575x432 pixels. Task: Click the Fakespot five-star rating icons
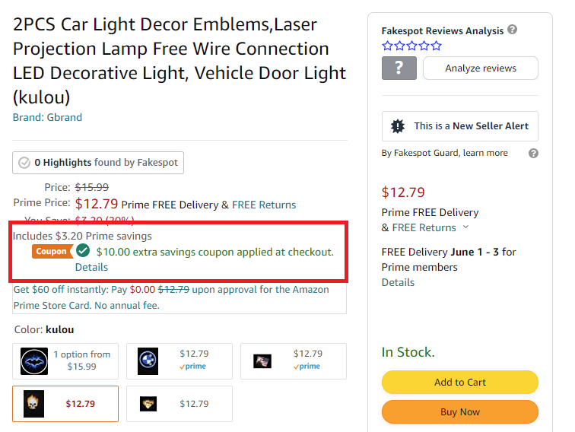[411, 46]
